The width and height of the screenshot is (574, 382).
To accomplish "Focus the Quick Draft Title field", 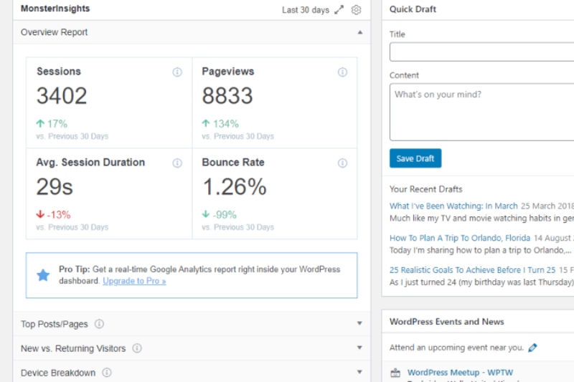I will pyautogui.click(x=481, y=52).
